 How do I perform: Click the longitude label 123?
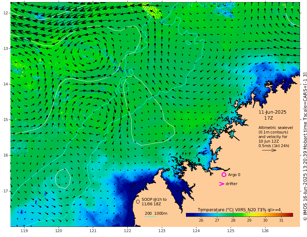[x=162, y=231]
